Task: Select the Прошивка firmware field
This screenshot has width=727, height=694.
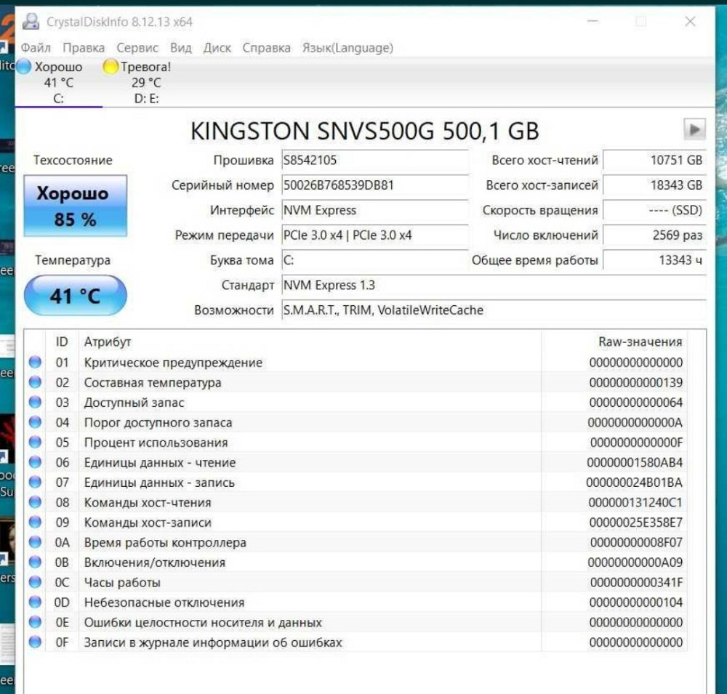Action: coord(374,161)
